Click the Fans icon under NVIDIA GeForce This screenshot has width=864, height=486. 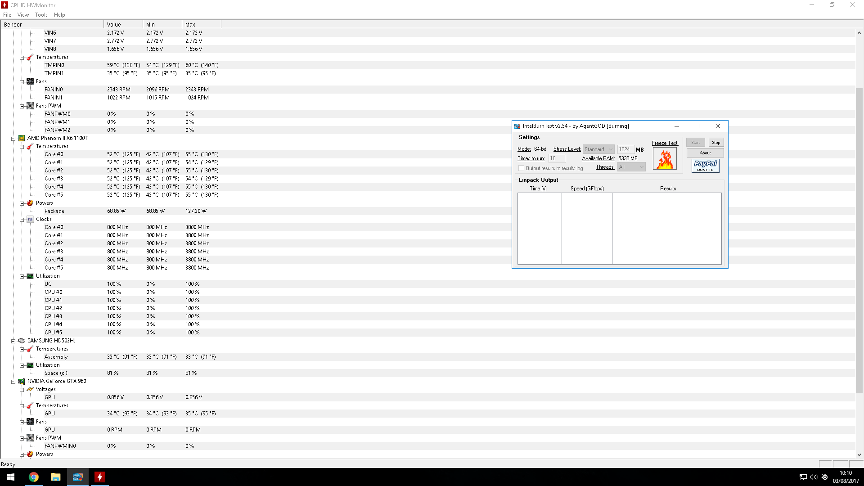30,422
